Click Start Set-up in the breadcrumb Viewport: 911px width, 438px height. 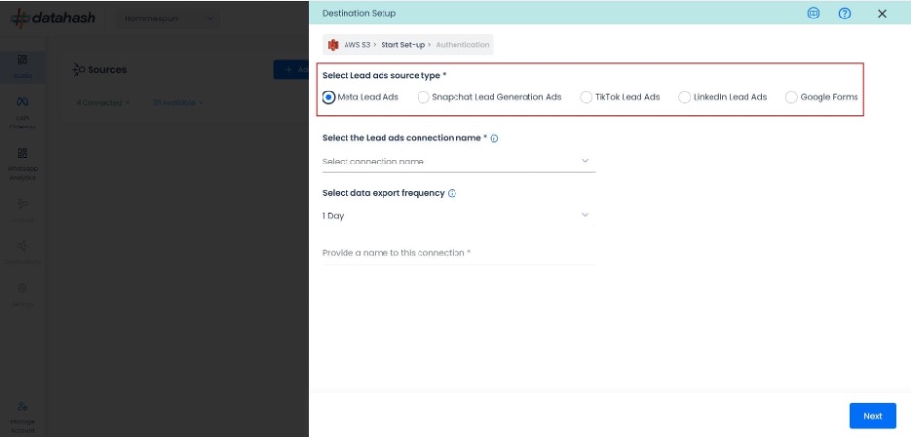pos(403,45)
